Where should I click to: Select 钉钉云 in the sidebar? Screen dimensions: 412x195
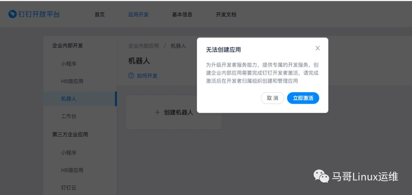(x=69, y=188)
